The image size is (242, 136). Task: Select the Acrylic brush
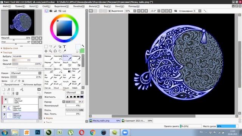click(x=67, y=83)
